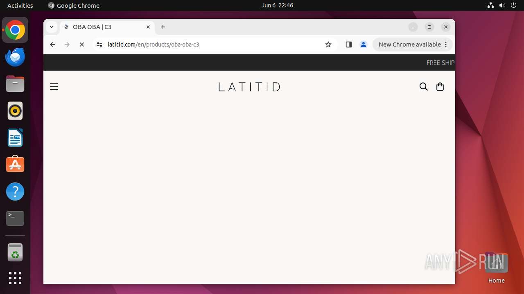
Task: Launch Thunderbird Mail from the dock
Action: coord(15,57)
